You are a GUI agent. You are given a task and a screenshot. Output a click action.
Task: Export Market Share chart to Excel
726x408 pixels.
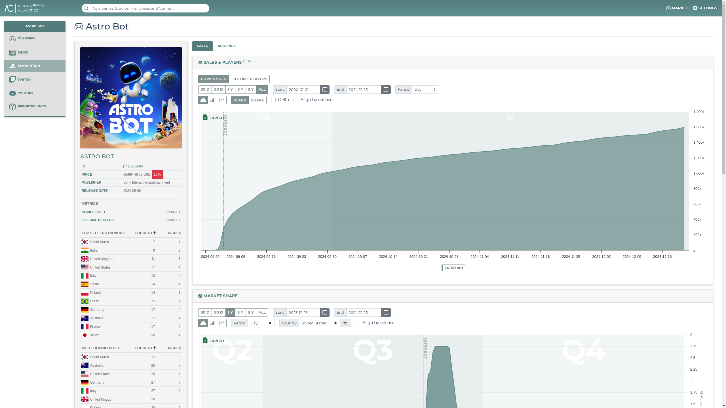[x=214, y=341]
